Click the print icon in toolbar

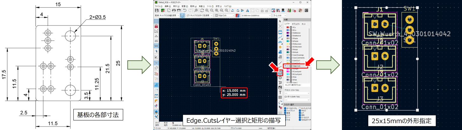tap(174, 10)
